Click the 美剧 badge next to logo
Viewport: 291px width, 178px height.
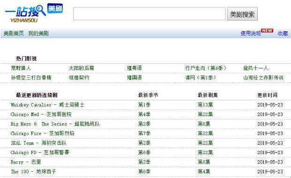pos(55,8)
